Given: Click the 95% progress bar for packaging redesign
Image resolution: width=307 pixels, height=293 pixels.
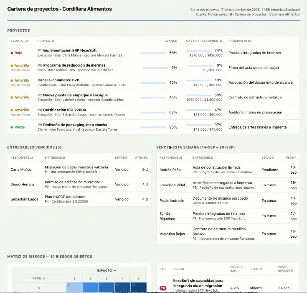Looking at the screenshot, I should 153,127.
